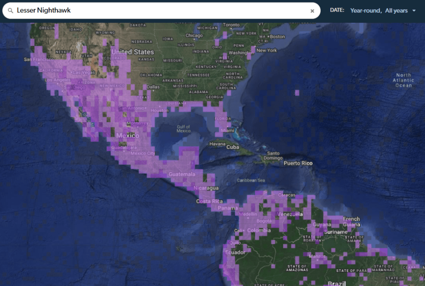This screenshot has height=286, width=425.
Task: Select the Nicaragua country label
Action: click(206, 188)
